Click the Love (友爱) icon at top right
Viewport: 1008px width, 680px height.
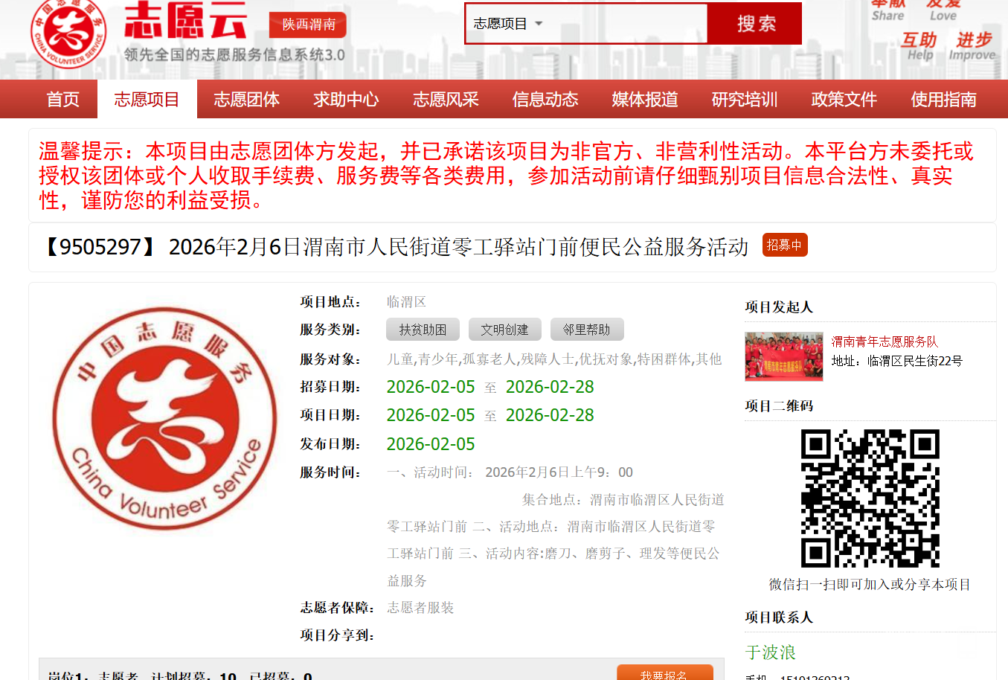pos(942,10)
